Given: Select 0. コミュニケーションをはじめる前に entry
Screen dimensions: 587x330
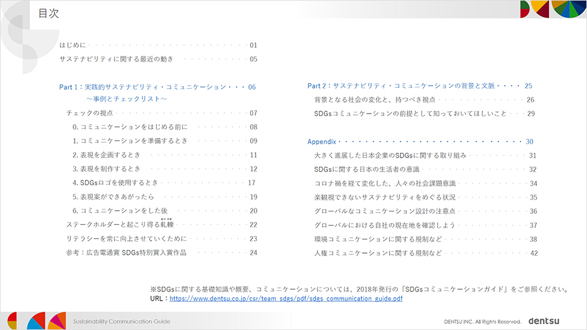Looking at the screenshot, I should click(x=129, y=127).
